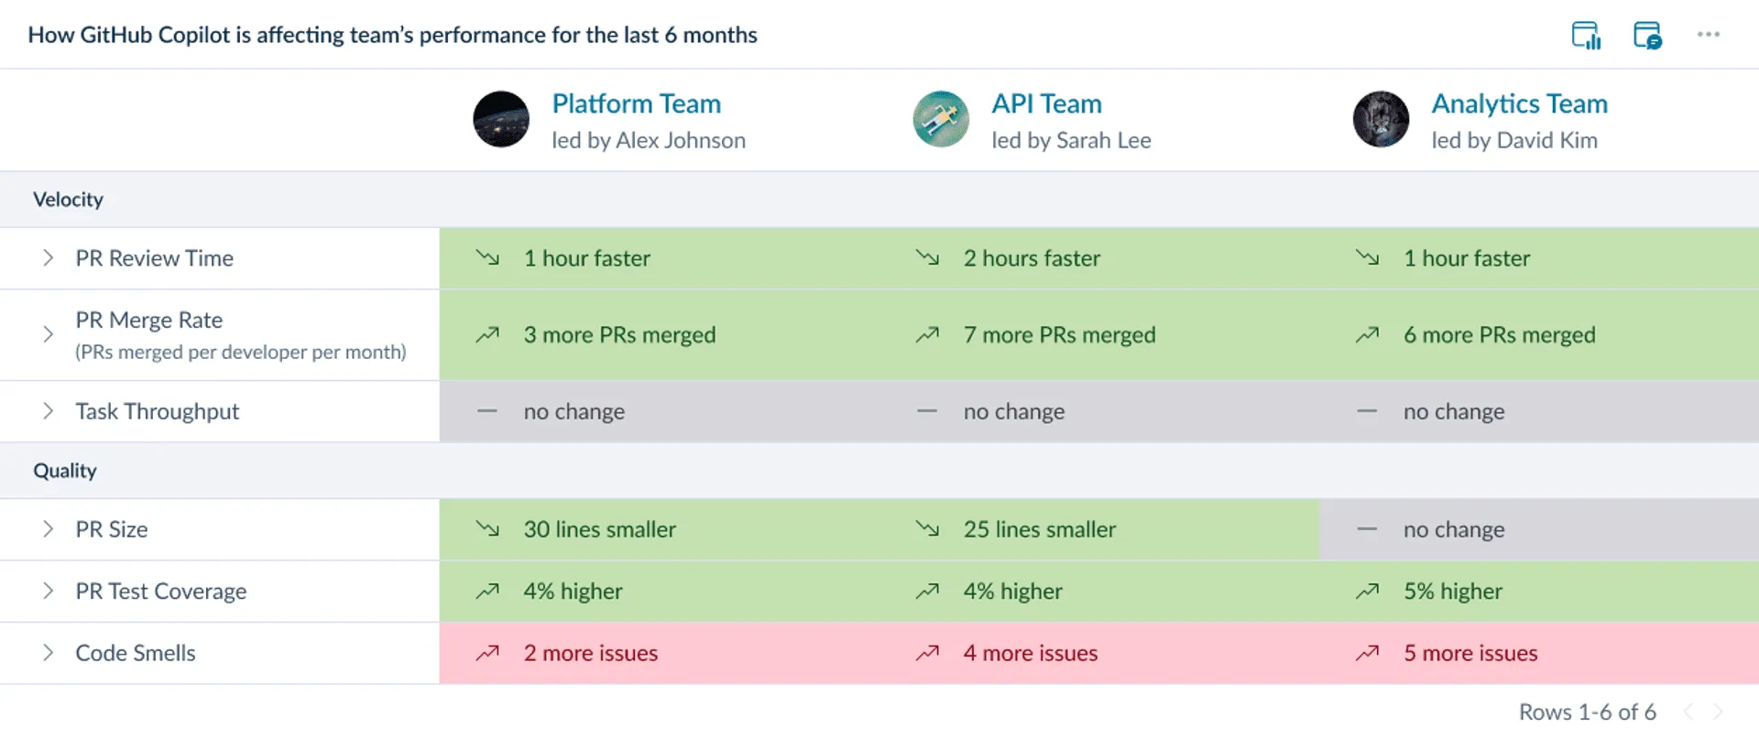
Task: Click the Platform Team avatar image
Action: [500, 119]
